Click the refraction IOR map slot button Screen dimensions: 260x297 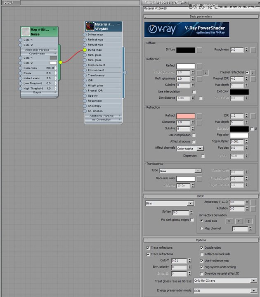[x=253, y=116]
